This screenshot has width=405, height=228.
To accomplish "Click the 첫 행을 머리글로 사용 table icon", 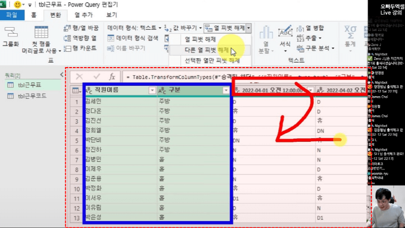I will 42,32.
